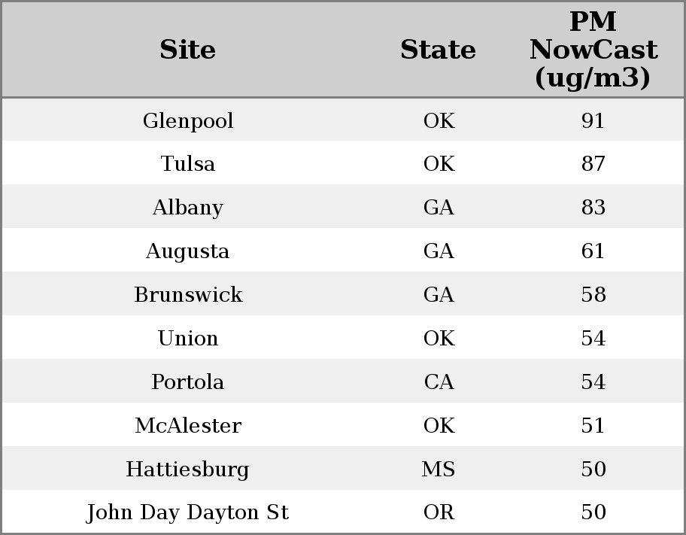Screen dimensions: 686x535
Task: Click the Site column header
Action: click(x=188, y=50)
